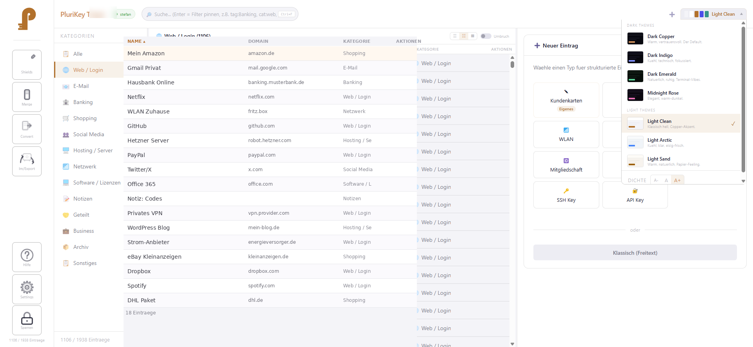The height and width of the screenshot is (347, 753).
Task: Select the Social Media category
Action: pos(89,134)
